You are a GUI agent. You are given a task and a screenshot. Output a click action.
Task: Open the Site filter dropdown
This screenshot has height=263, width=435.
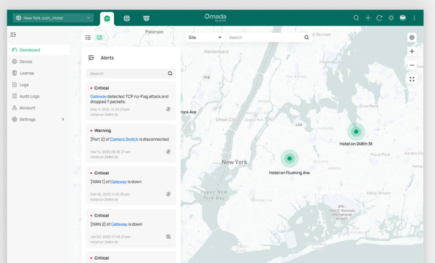click(x=205, y=37)
